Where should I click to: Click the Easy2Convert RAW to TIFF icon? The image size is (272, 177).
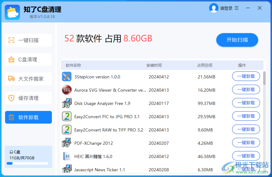click(67, 130)
